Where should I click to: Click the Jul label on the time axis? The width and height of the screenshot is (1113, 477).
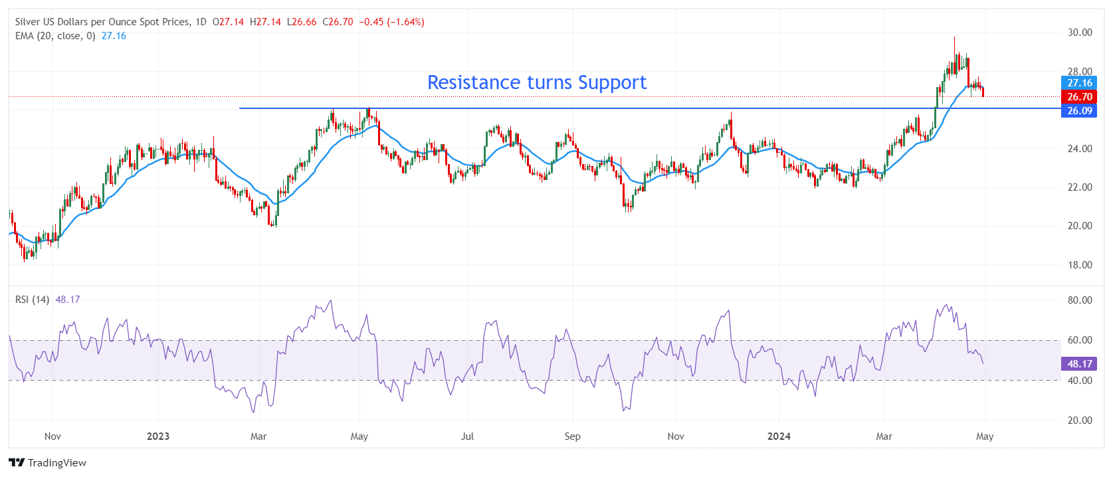coord(467,436)
